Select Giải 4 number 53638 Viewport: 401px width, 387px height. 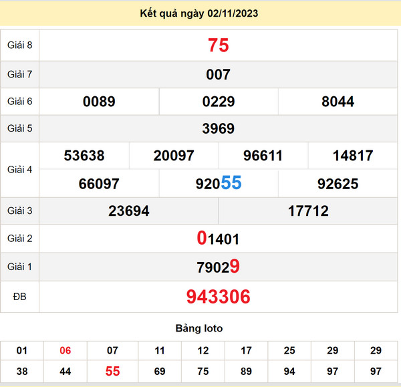click(84, 156)
